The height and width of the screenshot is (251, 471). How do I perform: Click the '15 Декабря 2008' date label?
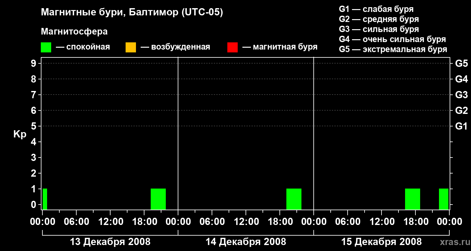(382, 242)
